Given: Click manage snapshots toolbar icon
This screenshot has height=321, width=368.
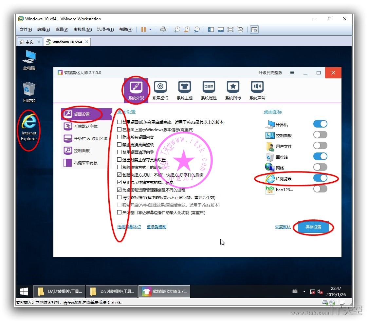Looking at the screenshot, I should (x=197, y=30).
